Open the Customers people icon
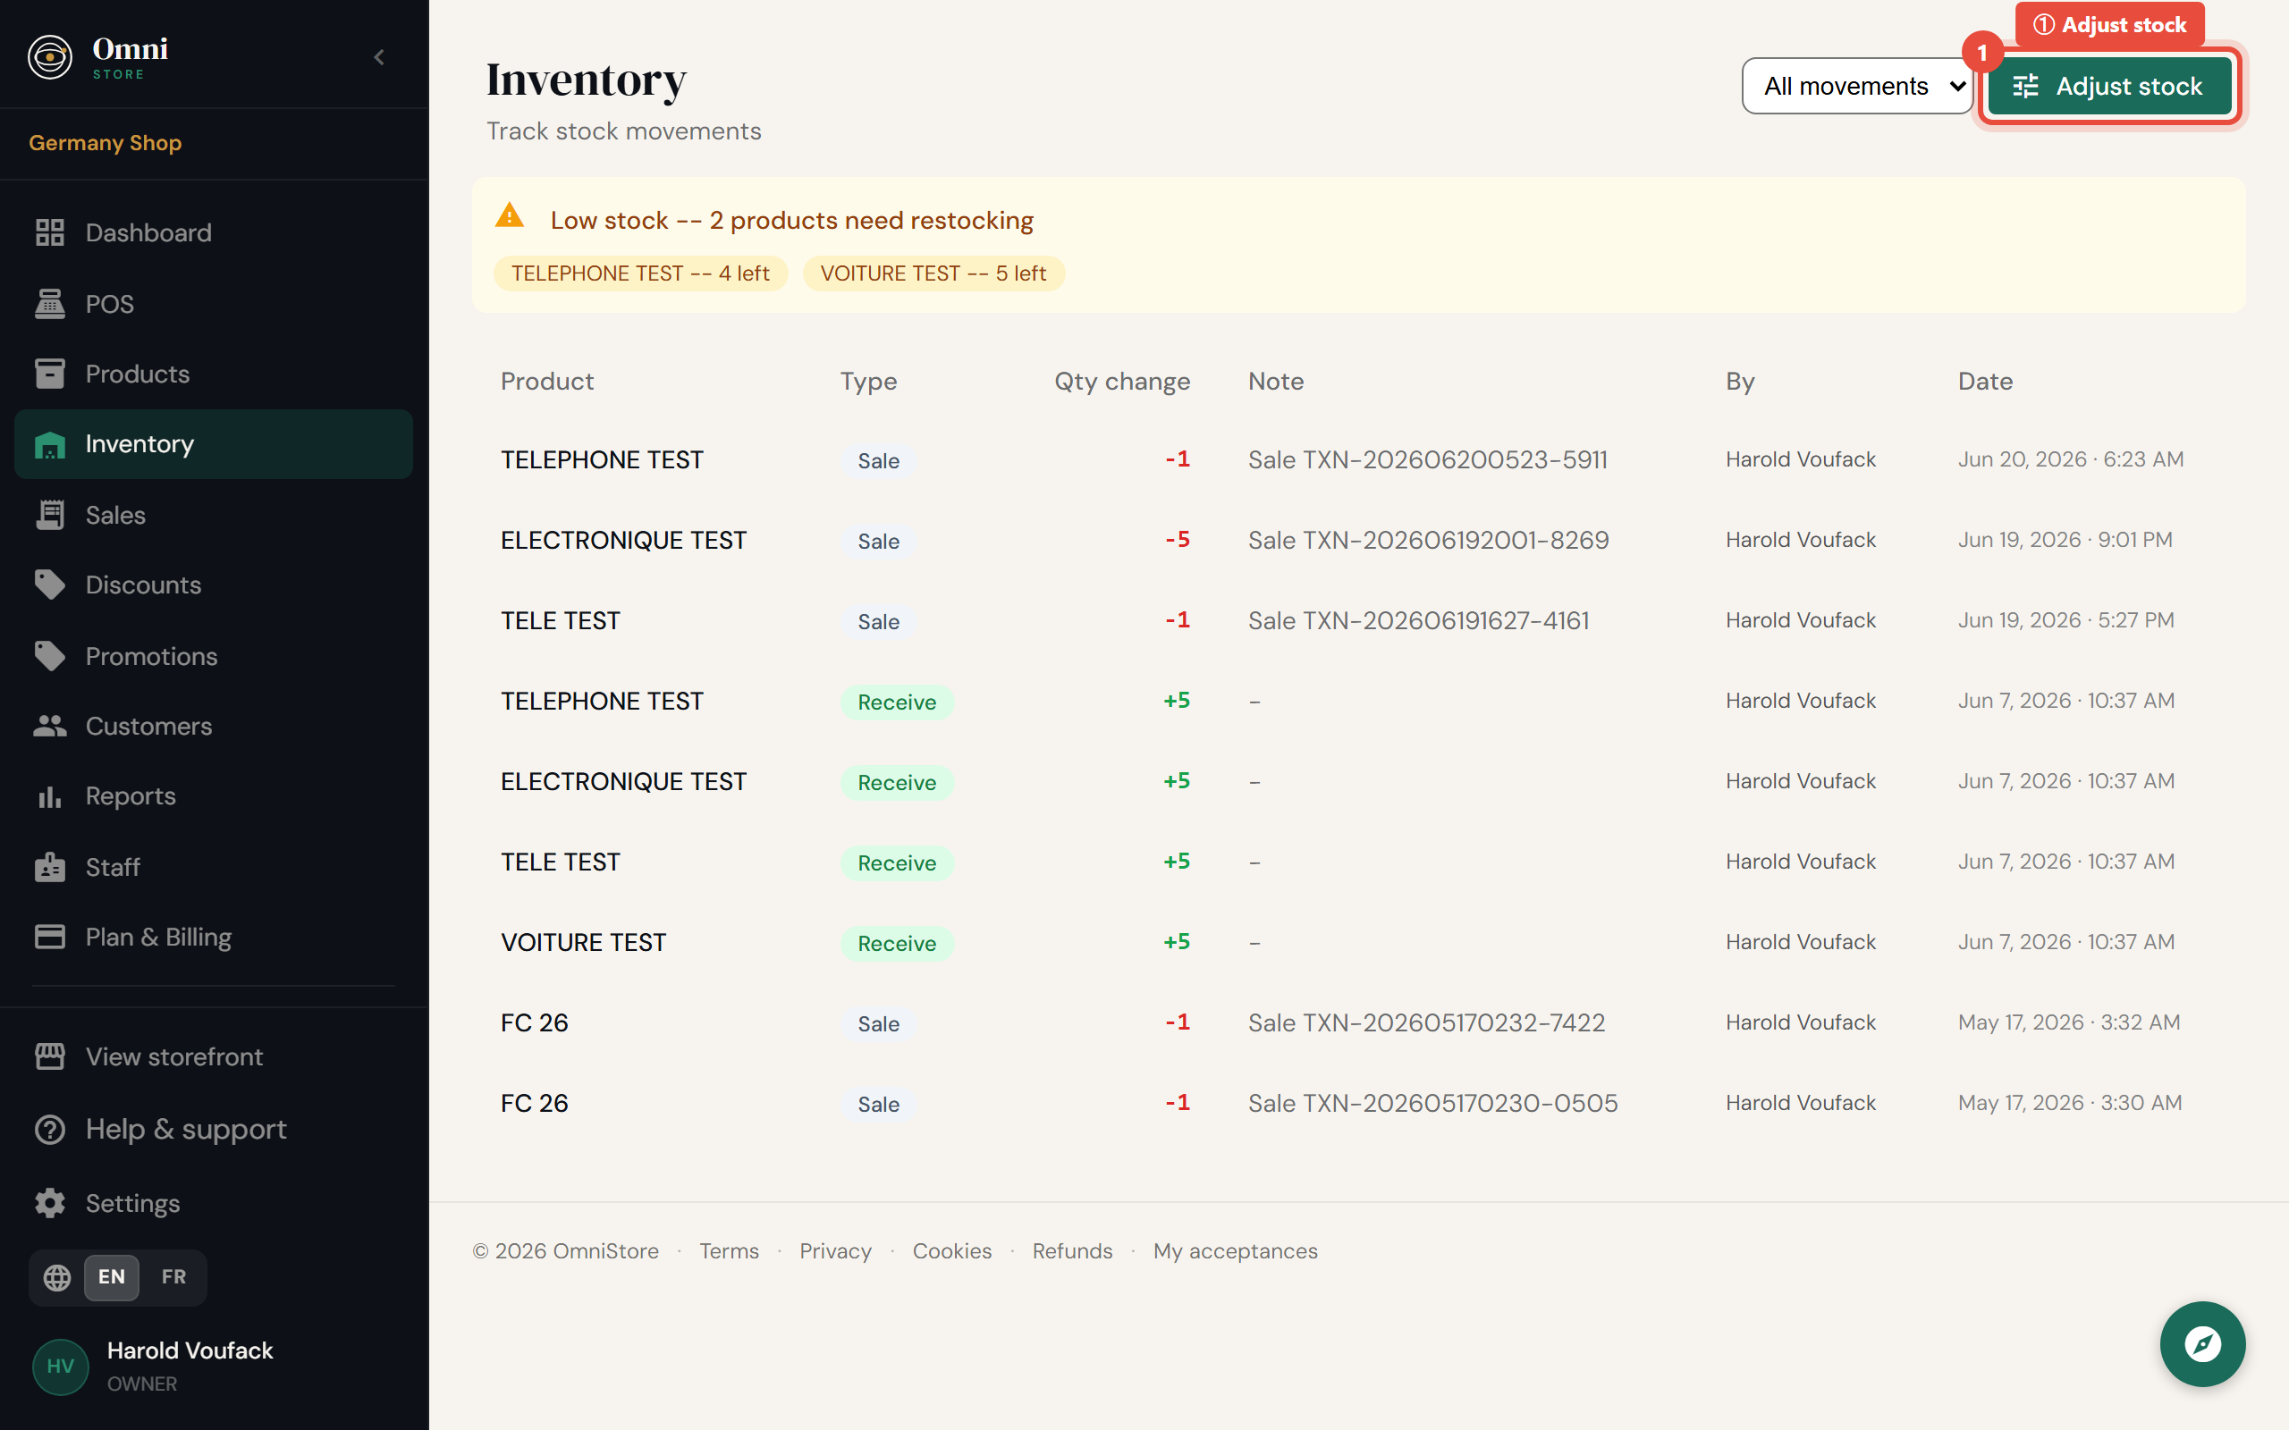This screenshot has width=2289, height=1430. click(x=49, y=726)
